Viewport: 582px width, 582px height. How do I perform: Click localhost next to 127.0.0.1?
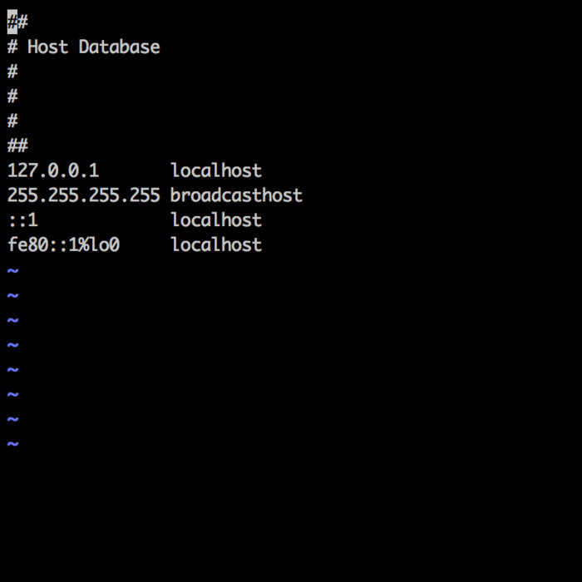click(x=216, y=171)
